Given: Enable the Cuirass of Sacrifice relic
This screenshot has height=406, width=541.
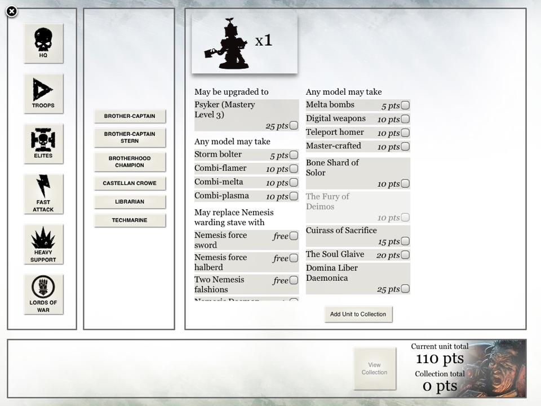Looking at the screenshot, I should point(405,241).
